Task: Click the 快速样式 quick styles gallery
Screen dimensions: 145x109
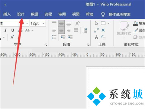Action: coord(124,30)
